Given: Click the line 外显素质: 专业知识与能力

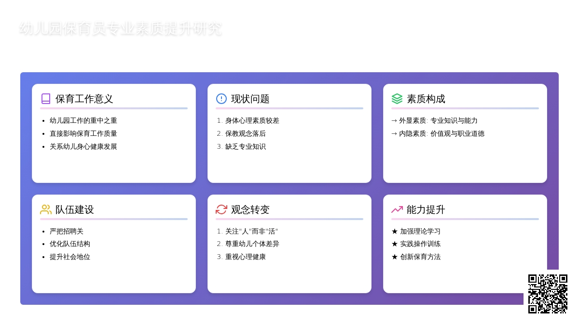Looking at the screenshot, I should click(434, 120).
